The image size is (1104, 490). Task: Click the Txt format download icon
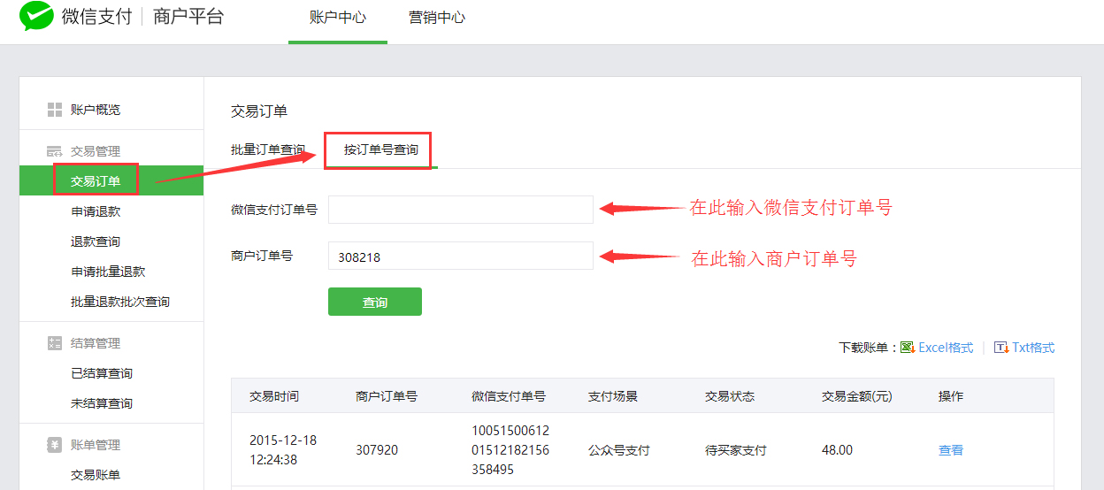click(x=1001, y=348)
